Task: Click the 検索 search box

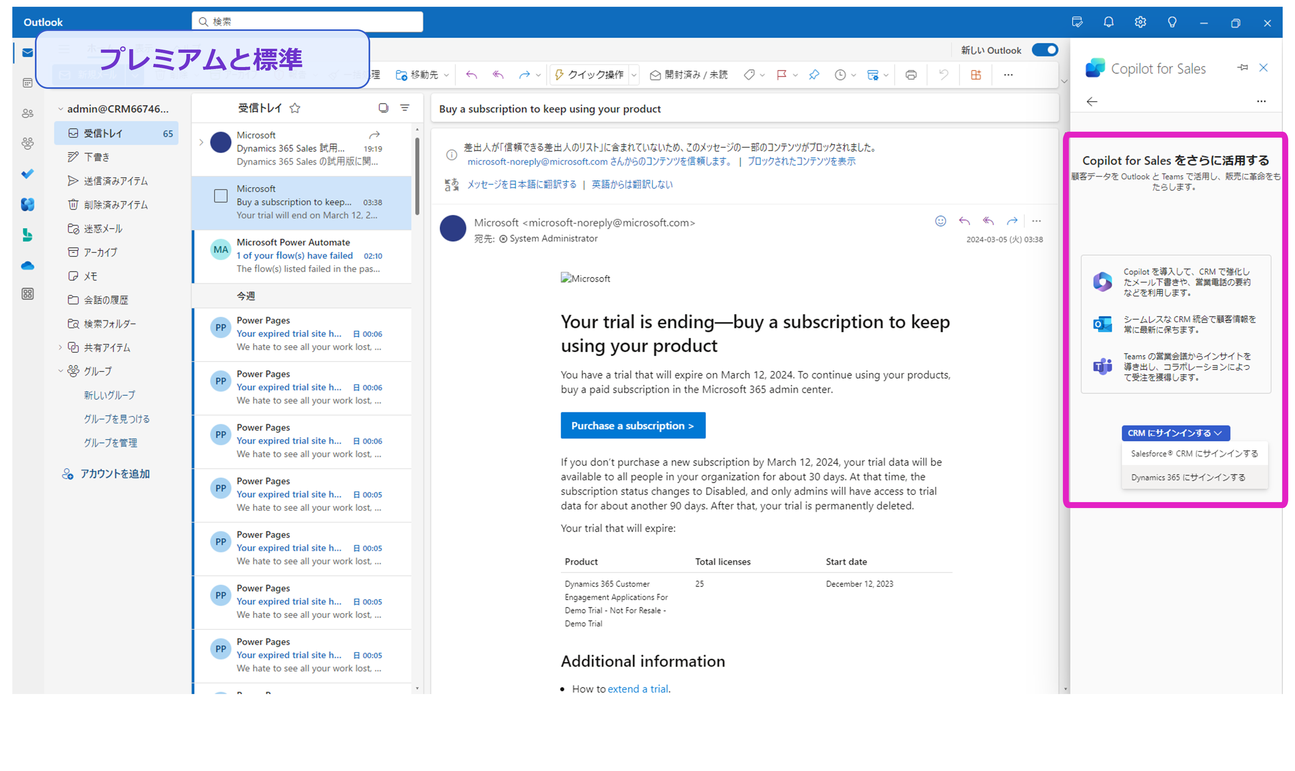Action: click(x=307, y=22)
